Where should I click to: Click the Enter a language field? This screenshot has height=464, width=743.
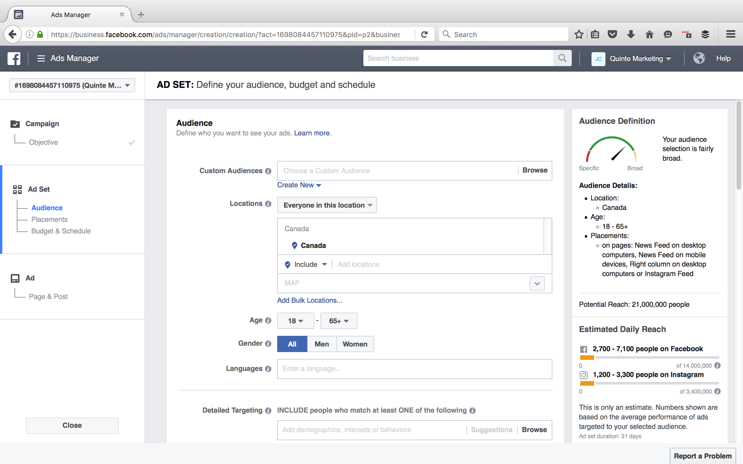click(x=414, y=369)
